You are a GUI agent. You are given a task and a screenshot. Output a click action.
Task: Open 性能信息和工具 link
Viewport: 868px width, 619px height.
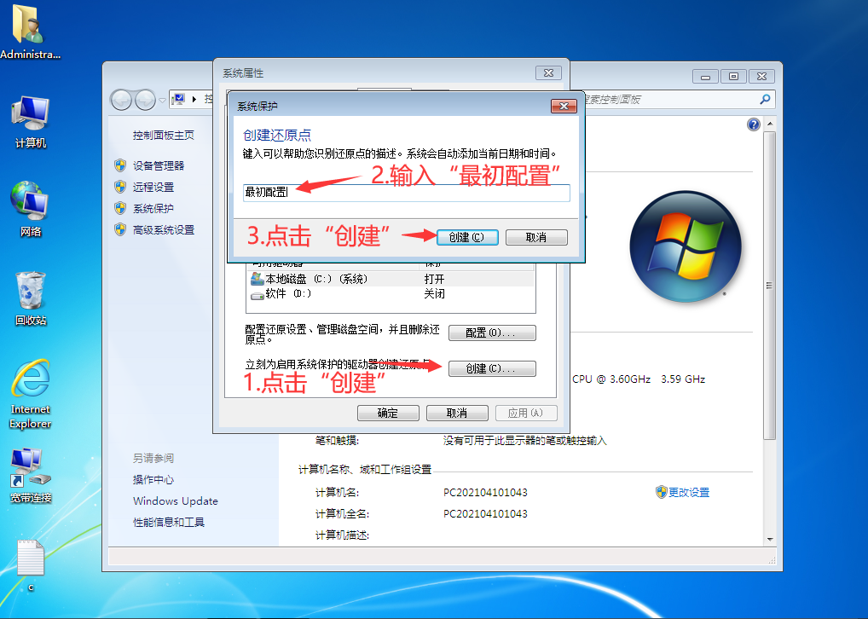pyautogui.click(x=169, y=522)
